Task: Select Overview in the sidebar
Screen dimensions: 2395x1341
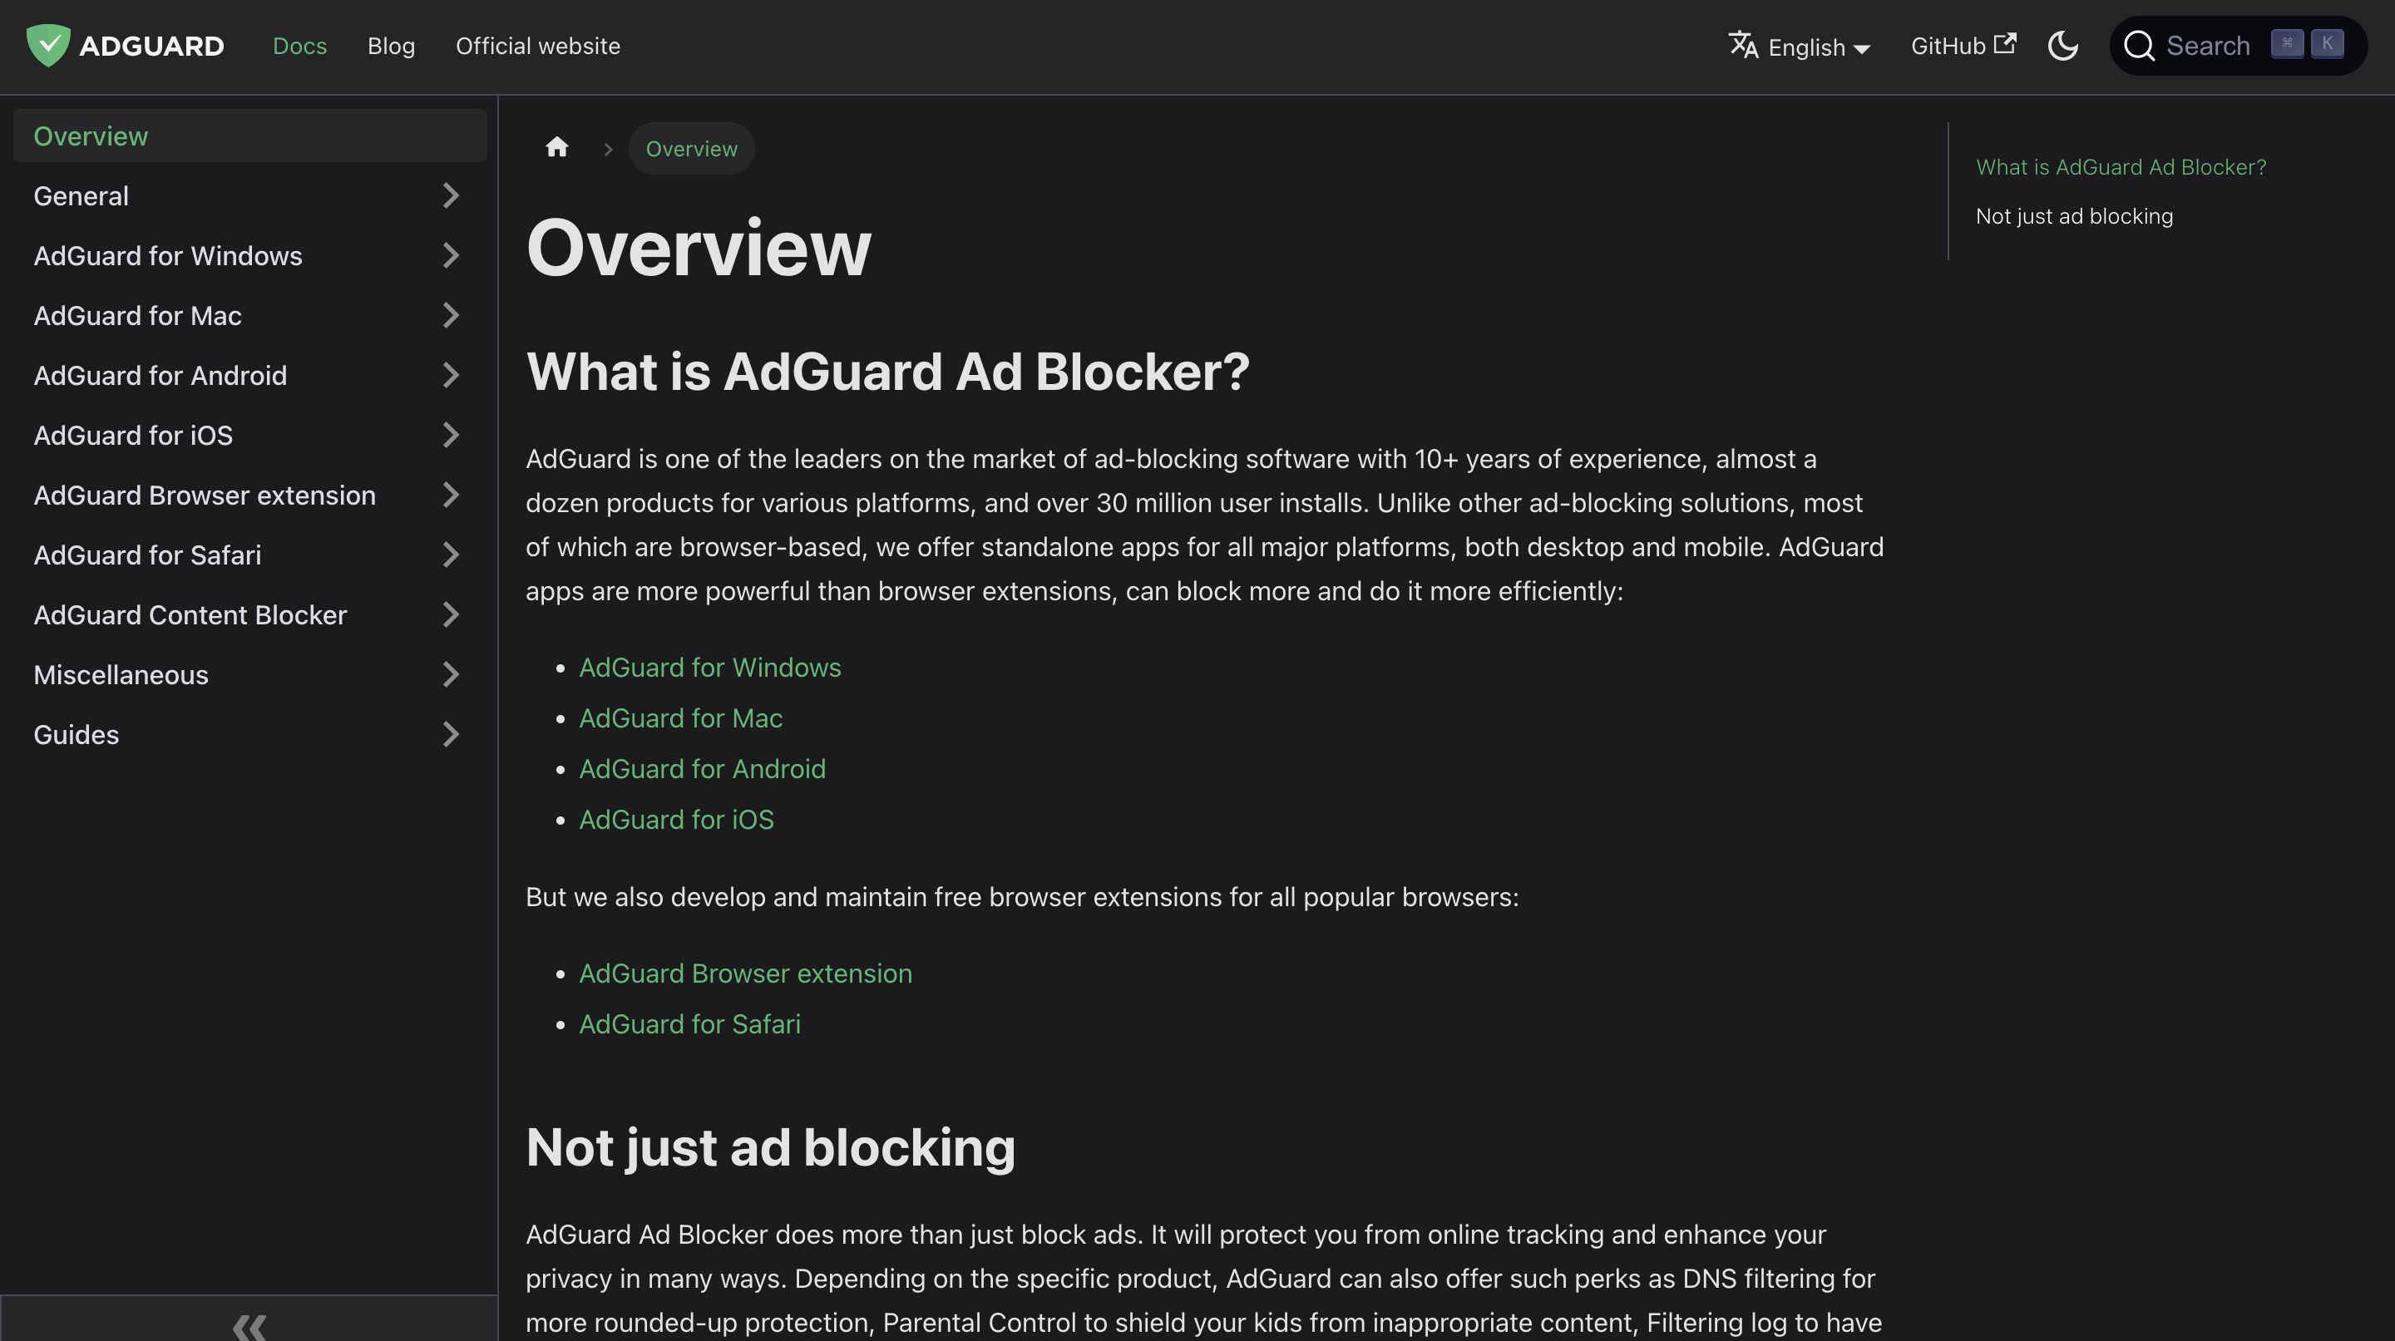Action: (x=250, y=136)
